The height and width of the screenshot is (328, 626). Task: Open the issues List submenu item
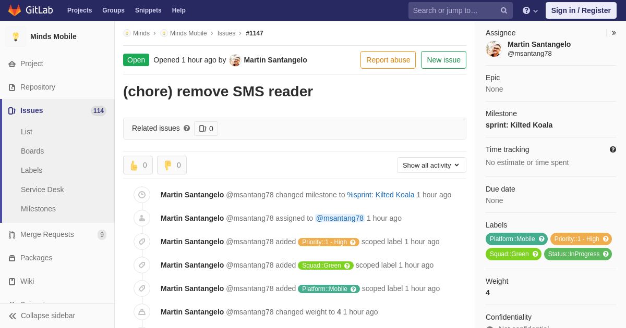coord(27,132)
